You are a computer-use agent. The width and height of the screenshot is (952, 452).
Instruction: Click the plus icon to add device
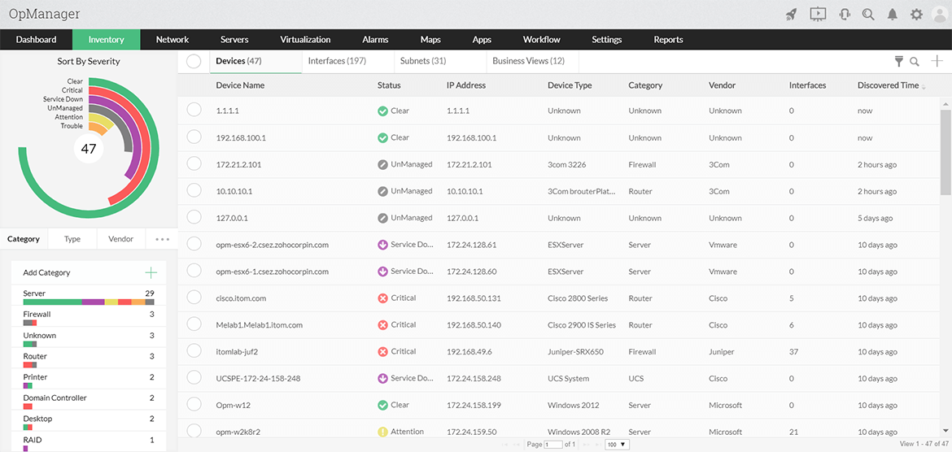tap(937, 61)
